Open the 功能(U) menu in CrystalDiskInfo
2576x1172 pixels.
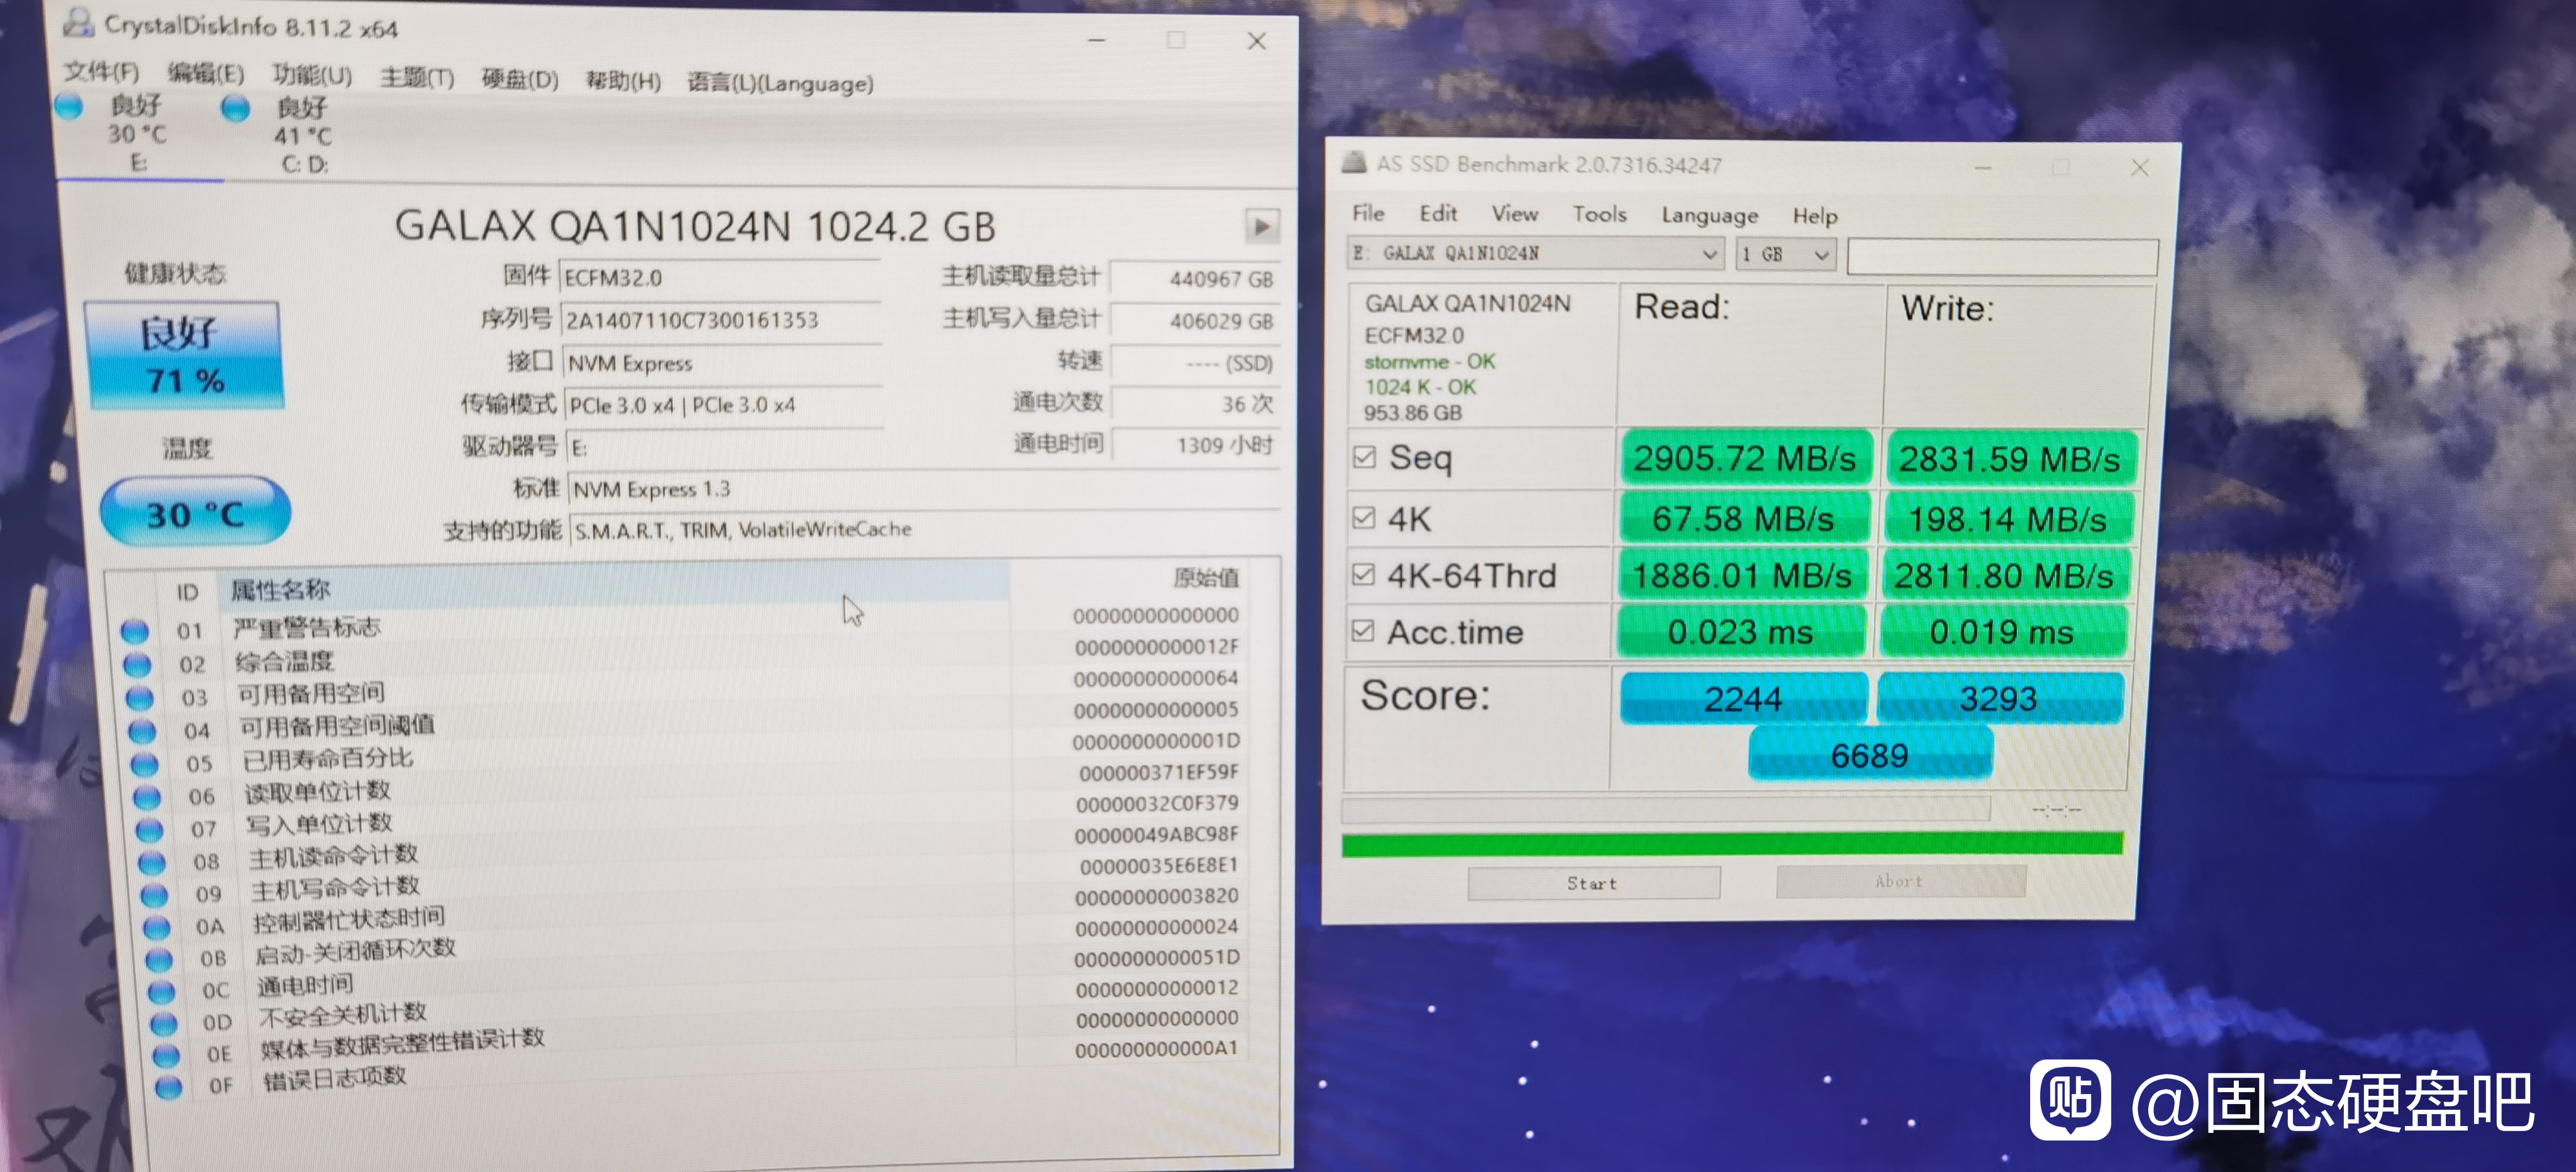click(312, 75)
